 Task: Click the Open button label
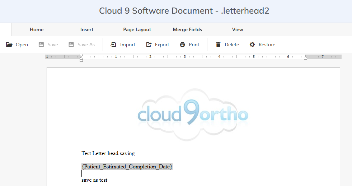pos(22,45)
